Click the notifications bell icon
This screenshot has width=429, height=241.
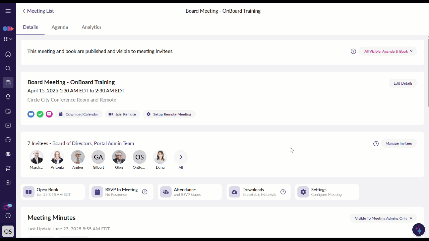[x=8, y=97]
